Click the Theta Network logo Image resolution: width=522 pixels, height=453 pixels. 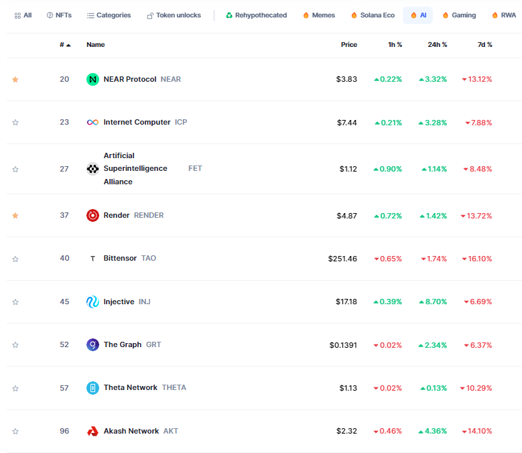pyautogui.click(x=92, y=388)
